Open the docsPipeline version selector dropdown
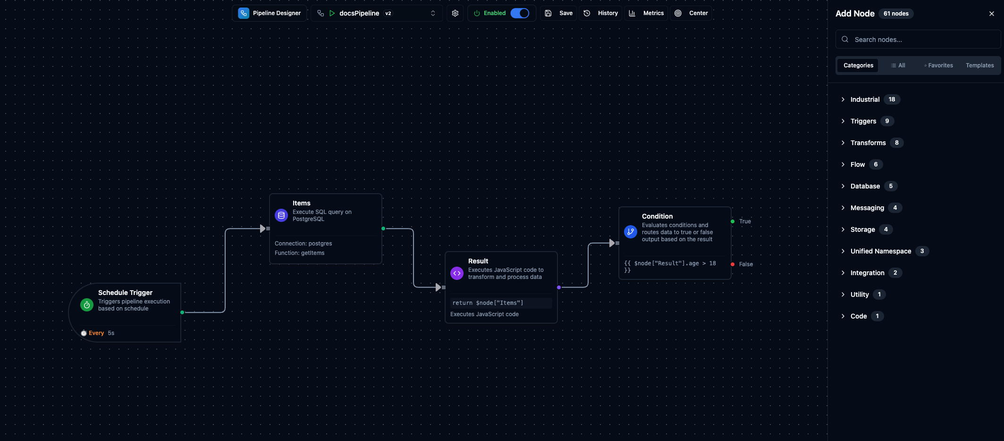The width and height of the screenshot is (1004, 441). tap(432, 13)
